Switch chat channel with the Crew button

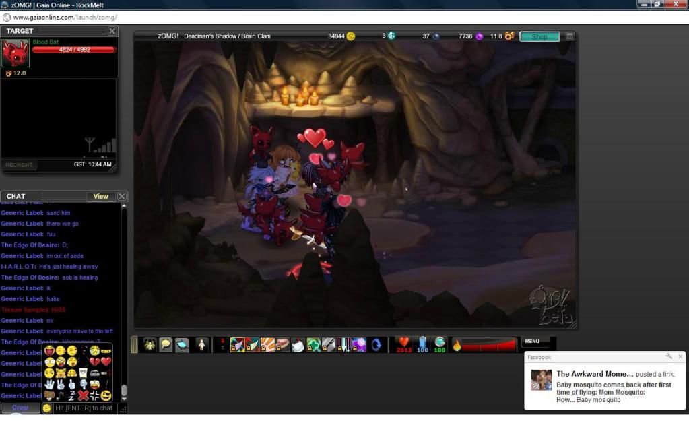20,408
